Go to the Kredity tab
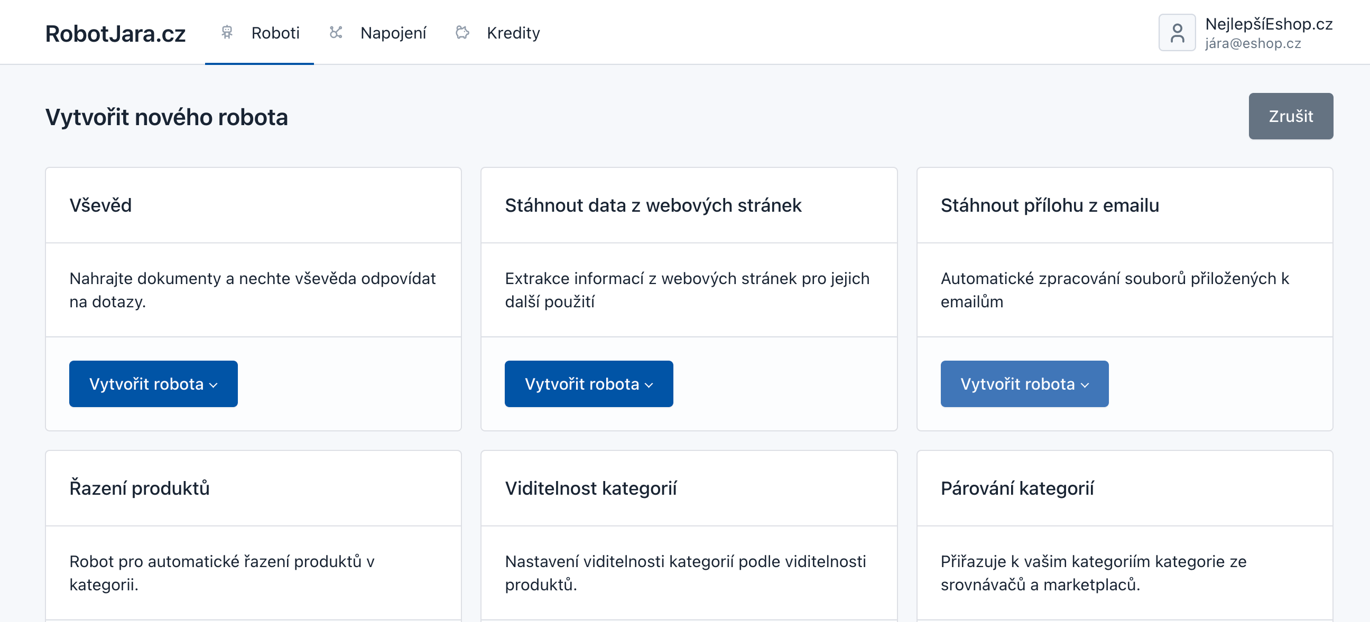 pyautogui.click(x=513, y=33)
